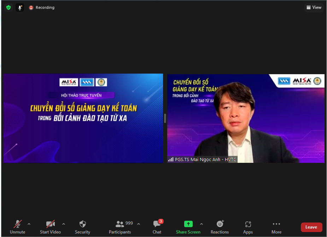Unmute your microphone
Viewport: 327px width, 237px height.
tap(17, 227)
